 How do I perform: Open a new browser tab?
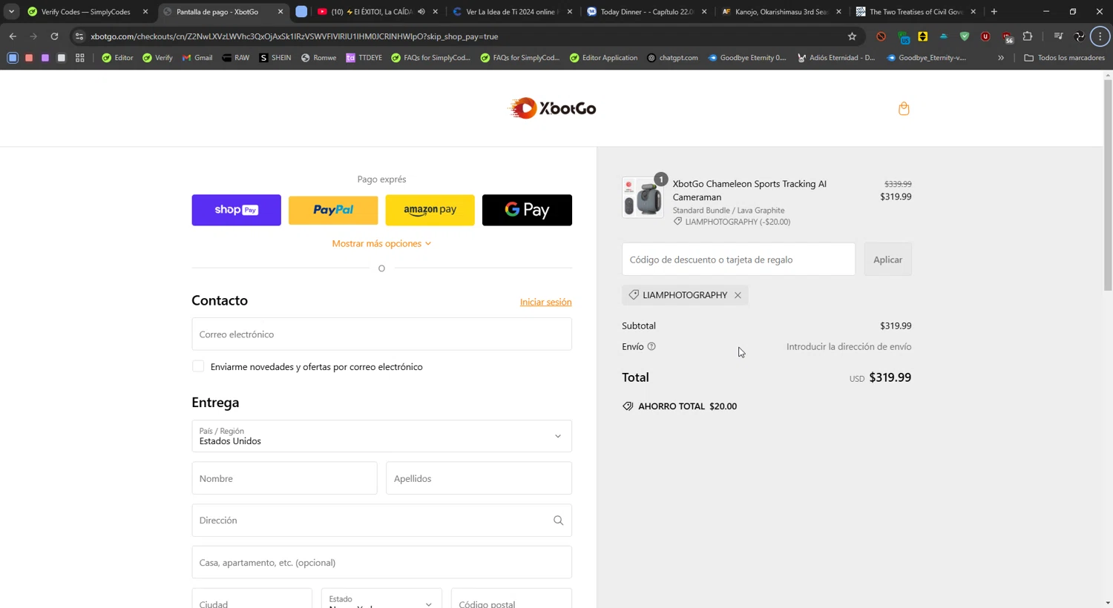pyautogui.click(x=994, y=11)
